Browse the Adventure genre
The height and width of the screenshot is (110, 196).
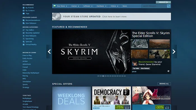(x=27, y=64)
